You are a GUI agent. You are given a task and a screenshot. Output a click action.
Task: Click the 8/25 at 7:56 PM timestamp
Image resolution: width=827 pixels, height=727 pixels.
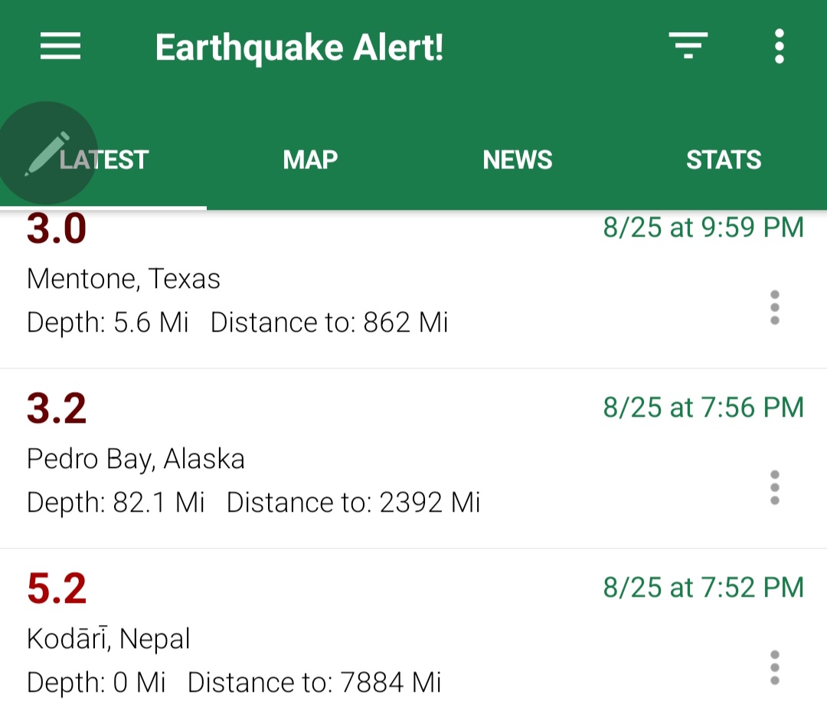click(703, 408)
